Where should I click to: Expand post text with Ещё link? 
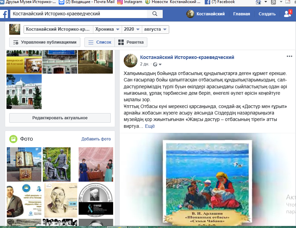tap(150, 126)
